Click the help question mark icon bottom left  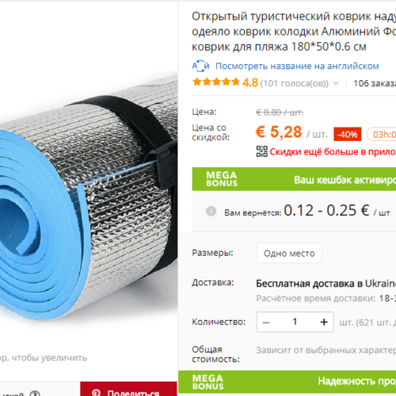[x=35, y=394]
